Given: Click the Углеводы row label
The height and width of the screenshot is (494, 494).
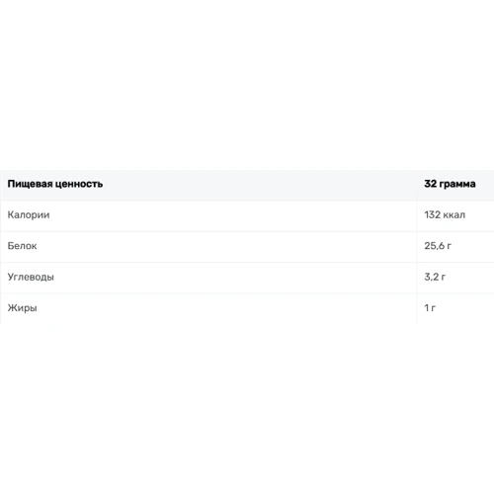Looking at the screenshot, I should [31, 277].
